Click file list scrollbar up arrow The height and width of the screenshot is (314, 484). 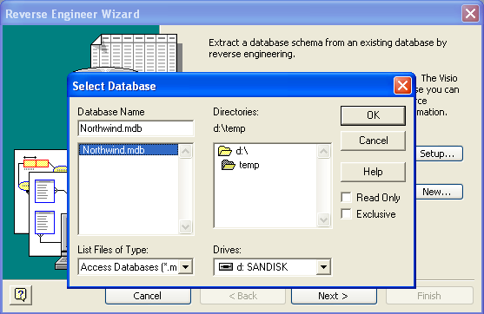pos(185,151)
